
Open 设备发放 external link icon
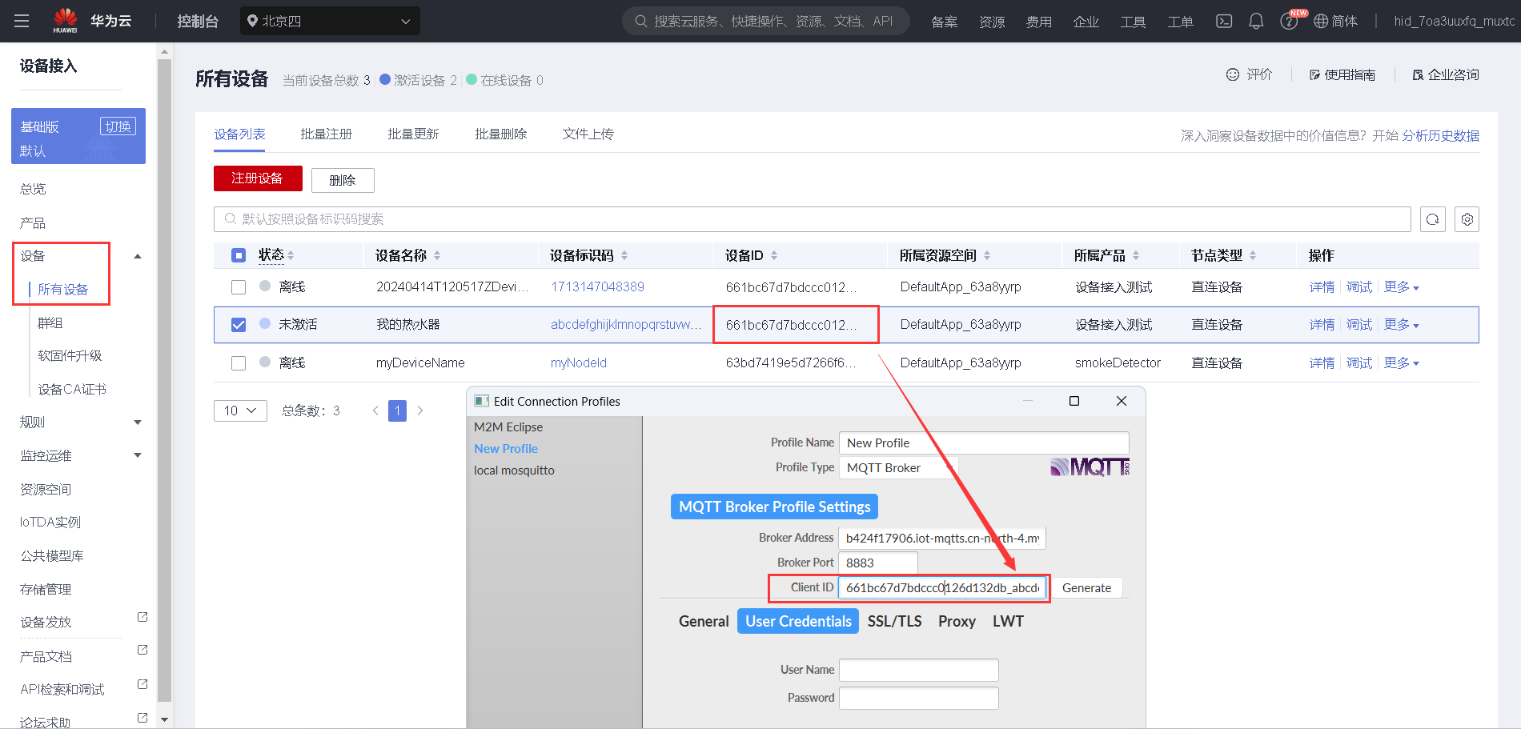click(142, 617)
